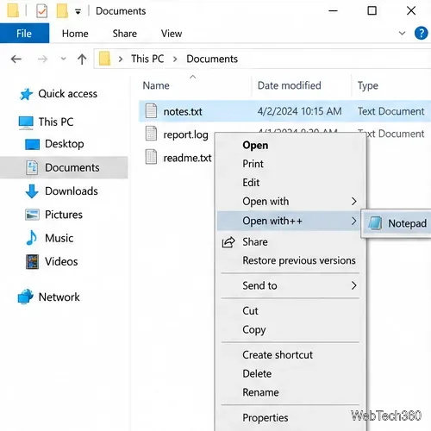Click the Properties checkmark icon in title bar

pyautogui.click(x=42, y=11)
